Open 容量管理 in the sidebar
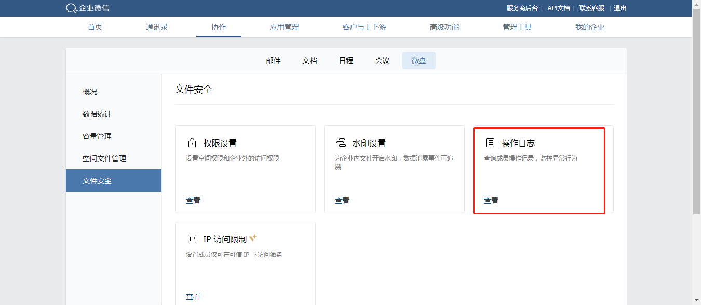 (x=114, y=136)
